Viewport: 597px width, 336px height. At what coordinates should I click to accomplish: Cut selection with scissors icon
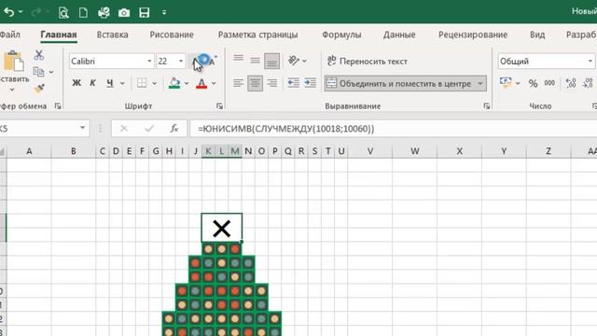pos(38,55)
